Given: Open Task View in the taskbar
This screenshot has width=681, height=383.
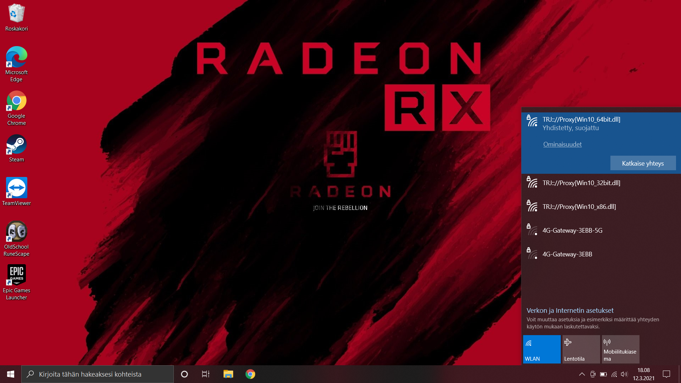Looking at the screenshot, I should pos(206,374).
